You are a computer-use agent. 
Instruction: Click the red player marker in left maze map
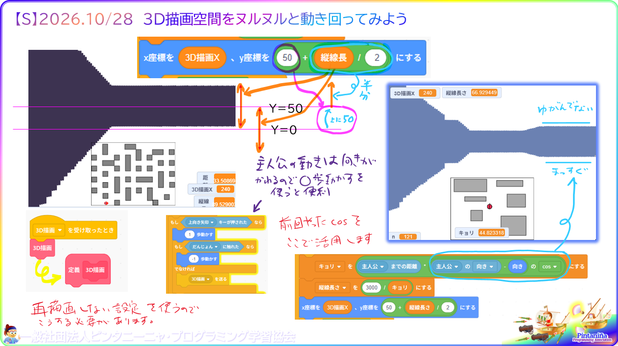107,203
